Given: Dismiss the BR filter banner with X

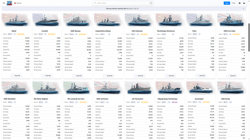Looking at the screenshot, I should click(243, 8).
